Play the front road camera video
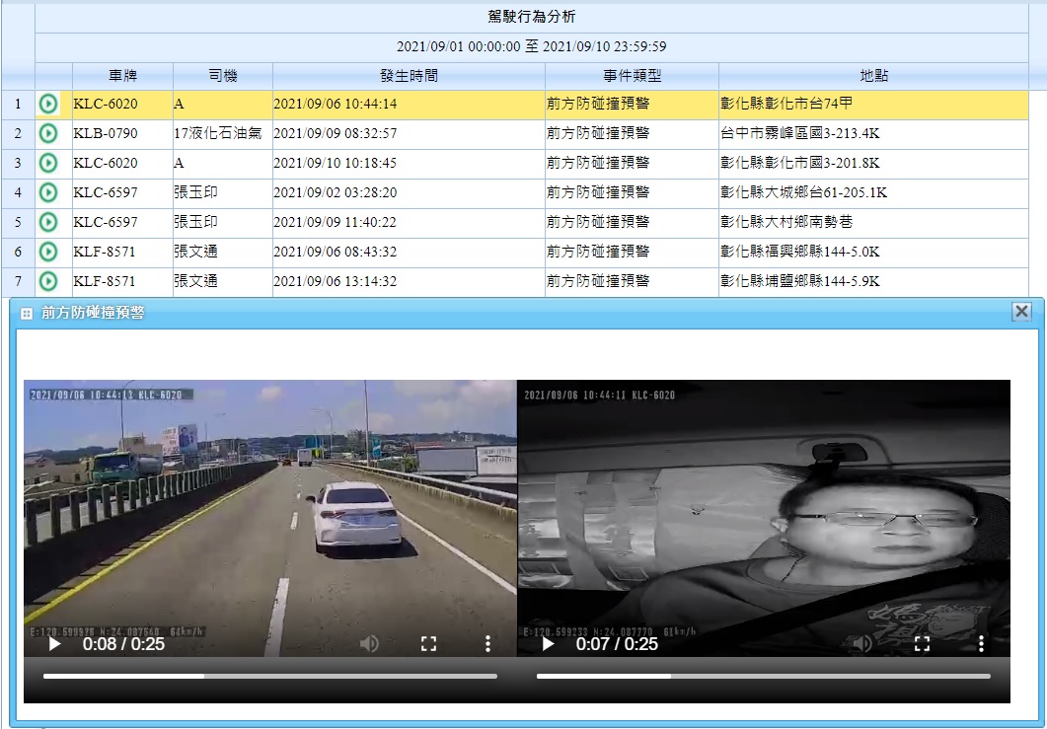1047x729 pixels. click(54, 643)
